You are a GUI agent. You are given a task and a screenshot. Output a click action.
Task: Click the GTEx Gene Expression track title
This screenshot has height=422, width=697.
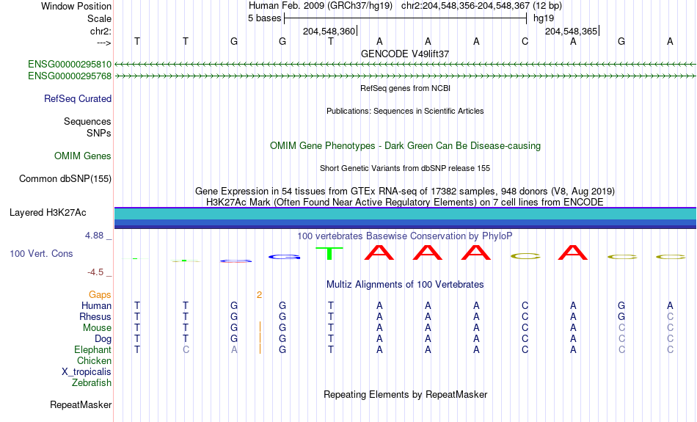coord(405,192)
